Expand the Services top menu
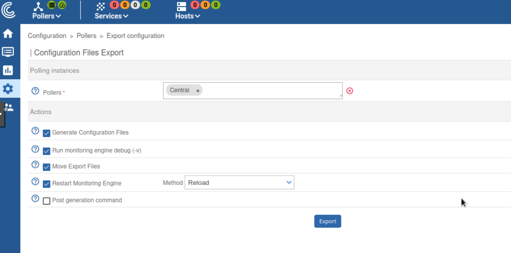Screen dimensions: 511x253 coord(111,16)
